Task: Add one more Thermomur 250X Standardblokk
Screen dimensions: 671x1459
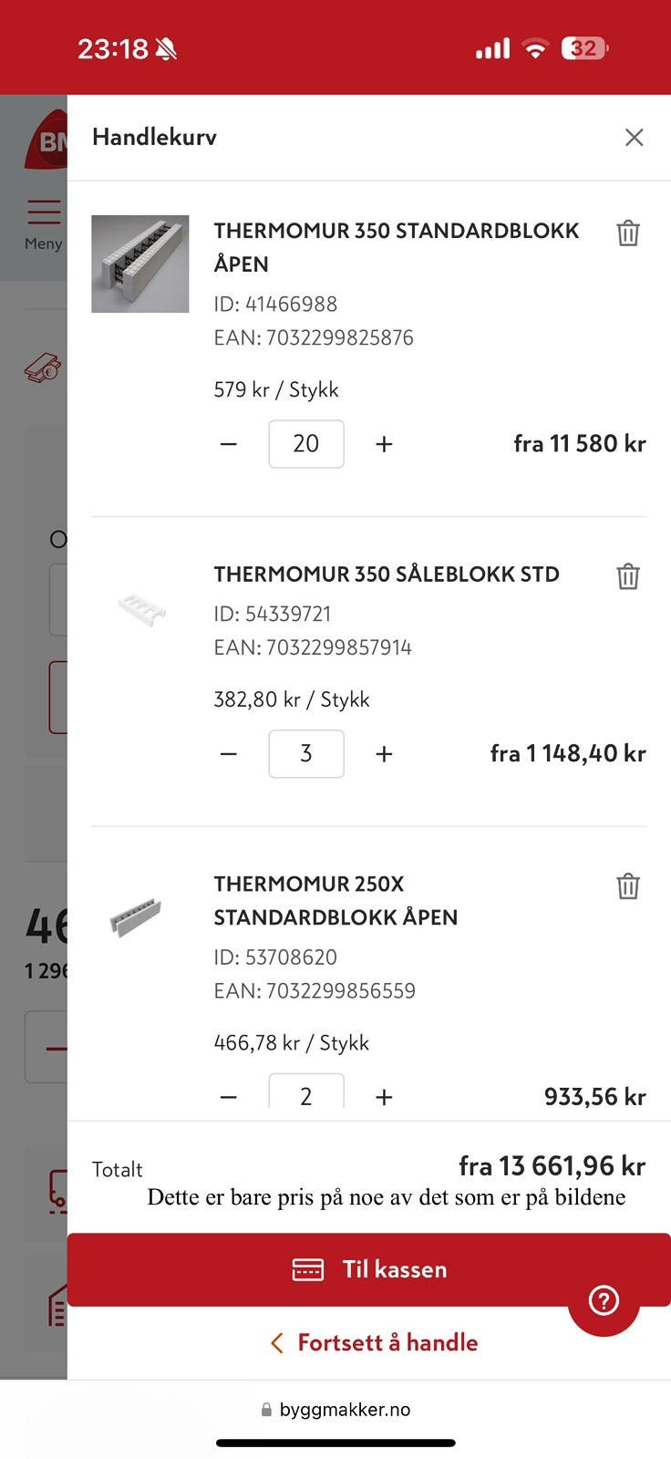Action: coord(384,1097)
